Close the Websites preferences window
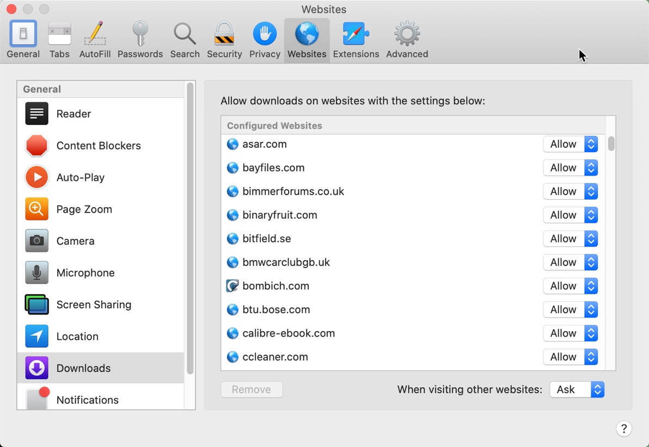This screenshot has height=447, width=649. point(11,9)
